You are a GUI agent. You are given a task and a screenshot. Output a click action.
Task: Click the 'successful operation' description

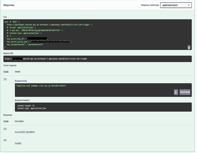point(25,132)
